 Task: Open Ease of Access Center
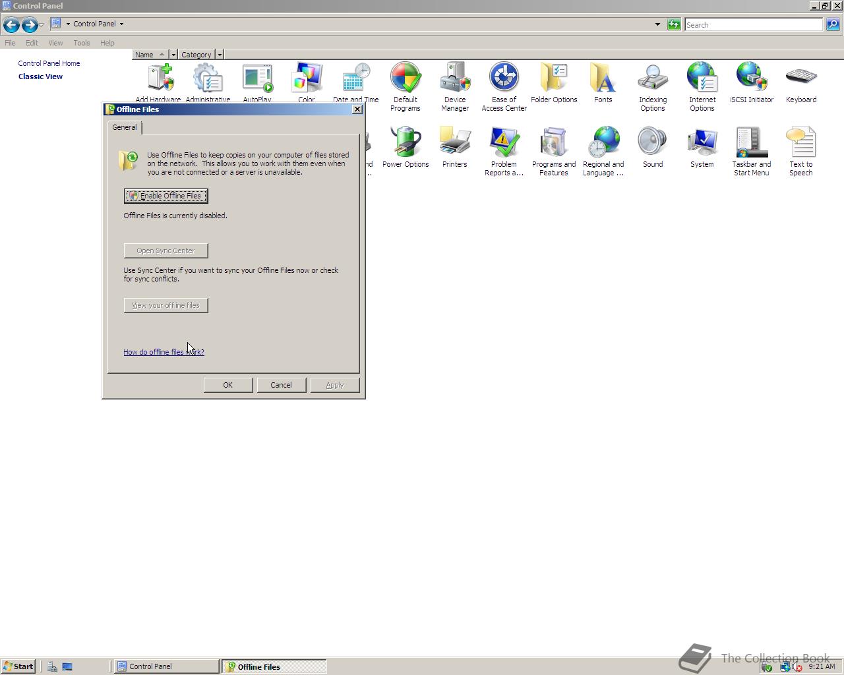504,86
